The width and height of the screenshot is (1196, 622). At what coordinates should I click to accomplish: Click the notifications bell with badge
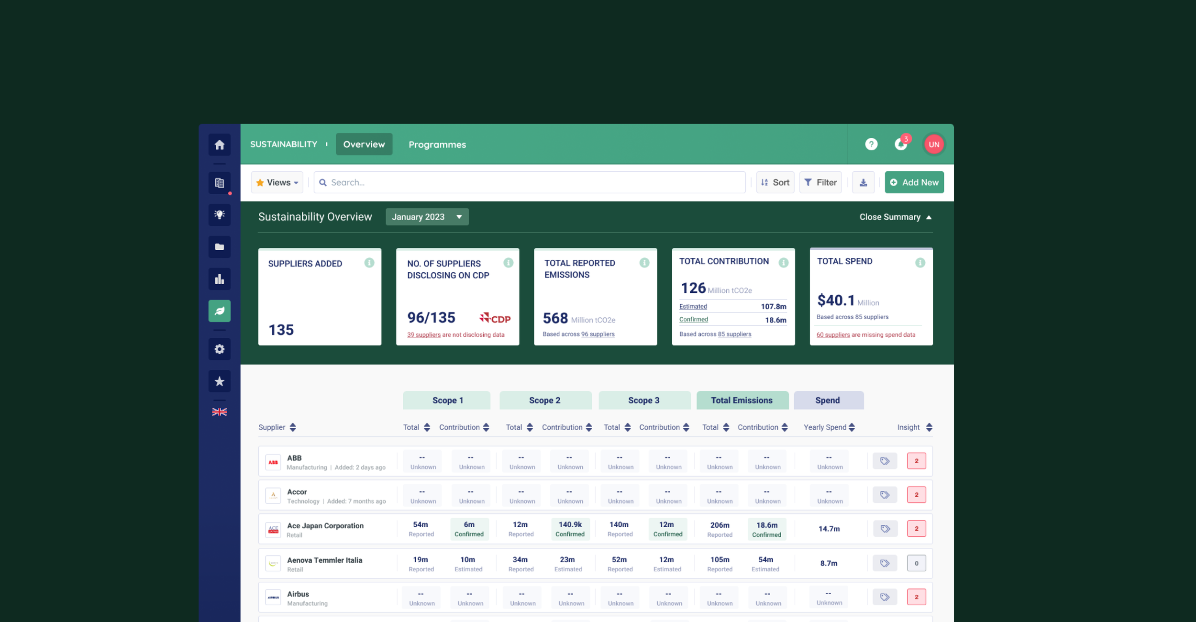click(x=901, y=144)
